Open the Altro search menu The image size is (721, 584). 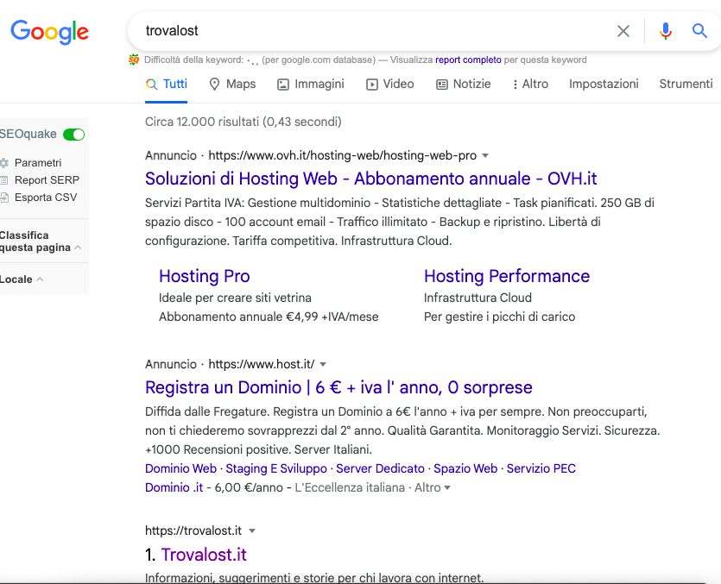point(531,84)
